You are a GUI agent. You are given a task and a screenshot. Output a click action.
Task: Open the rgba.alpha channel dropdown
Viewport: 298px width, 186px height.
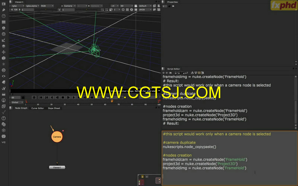click(32, 6)
